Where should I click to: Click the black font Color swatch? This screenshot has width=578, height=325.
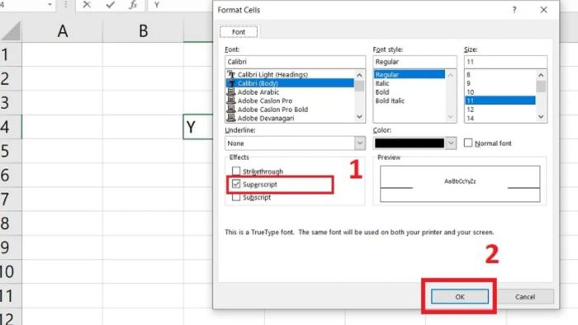point(410,144)
